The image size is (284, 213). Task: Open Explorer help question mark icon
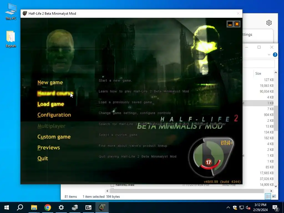(x=275, y=55)
